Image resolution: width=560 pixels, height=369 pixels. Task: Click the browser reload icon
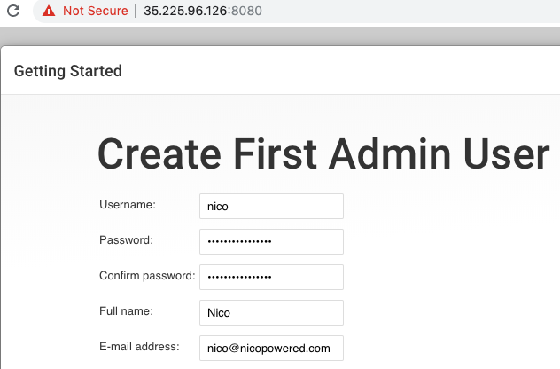tap(13, 12)
